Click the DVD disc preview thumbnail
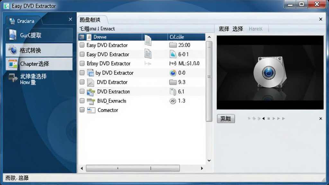Image resolution: width=329 pixels, height=185 pixels. 270,73
